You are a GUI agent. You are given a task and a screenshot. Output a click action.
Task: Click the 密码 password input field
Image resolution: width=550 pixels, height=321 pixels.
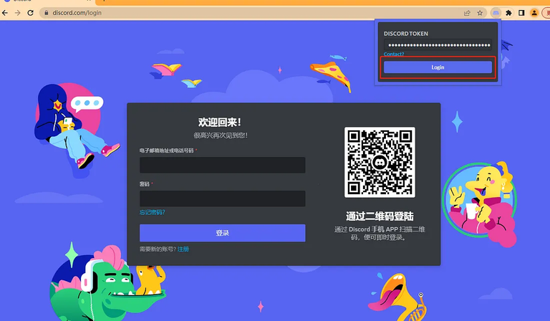coord(222,198)
